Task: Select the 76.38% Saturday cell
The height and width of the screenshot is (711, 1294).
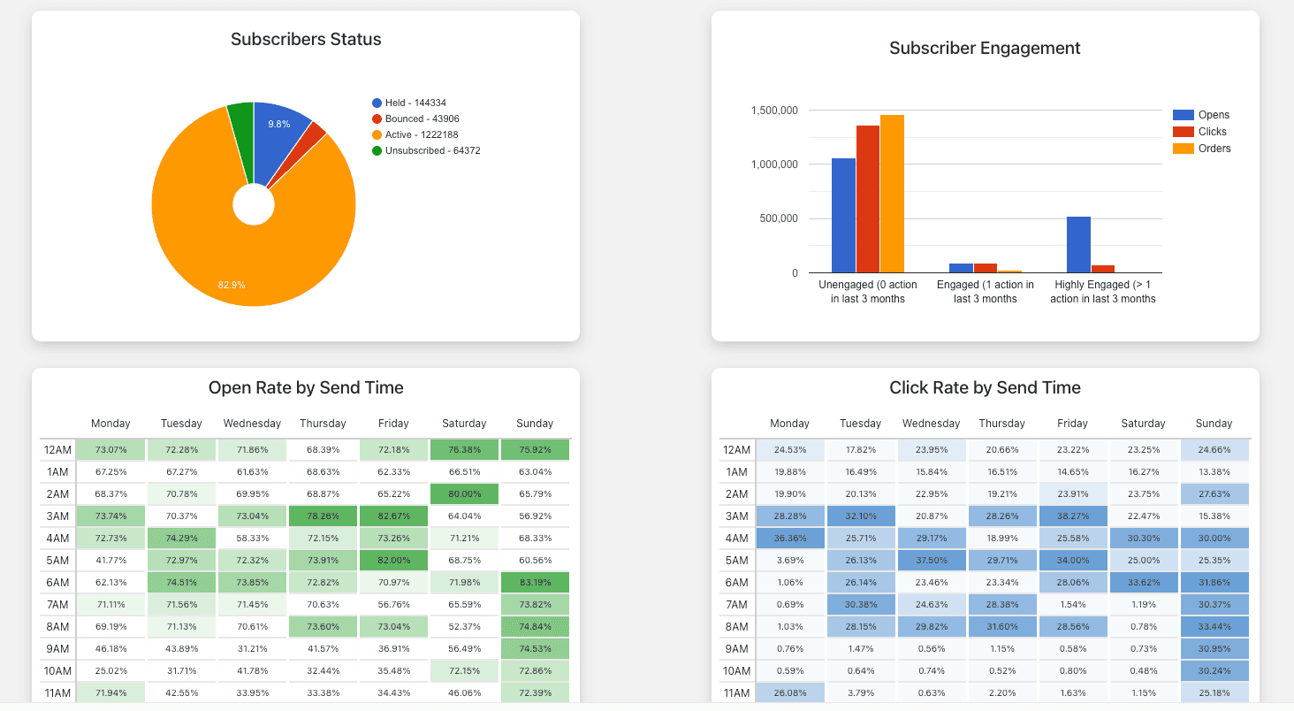Action: (464, 450)
